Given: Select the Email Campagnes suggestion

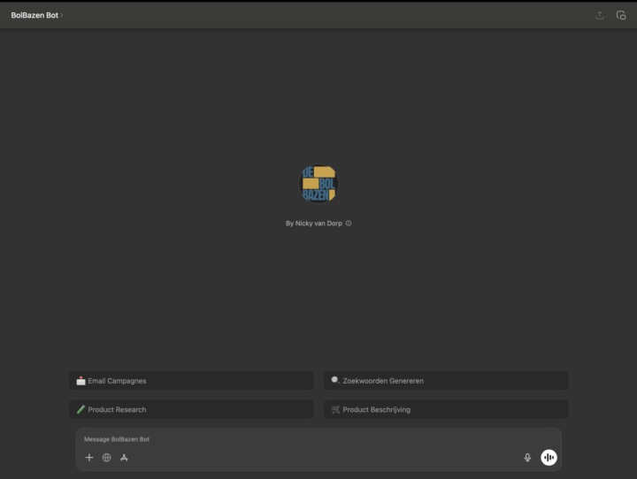Looking at the screenshot, I should (191, 381).
